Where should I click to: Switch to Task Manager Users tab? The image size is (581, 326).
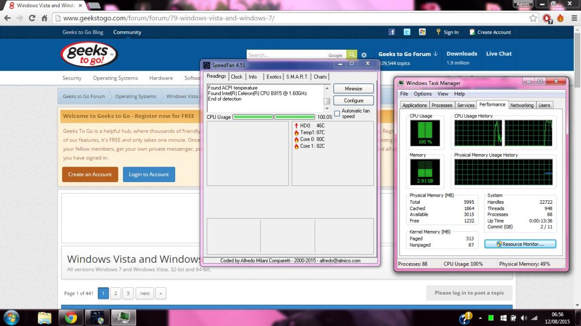tap(545, 105)
